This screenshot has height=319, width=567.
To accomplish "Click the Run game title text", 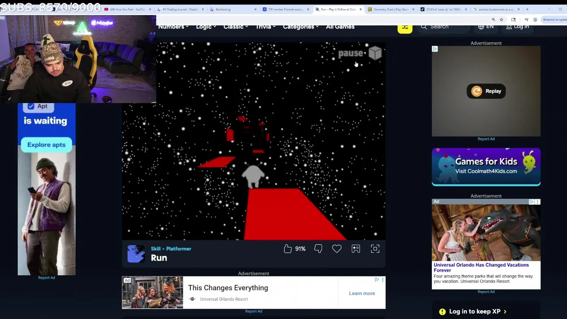I will (159, 258).
